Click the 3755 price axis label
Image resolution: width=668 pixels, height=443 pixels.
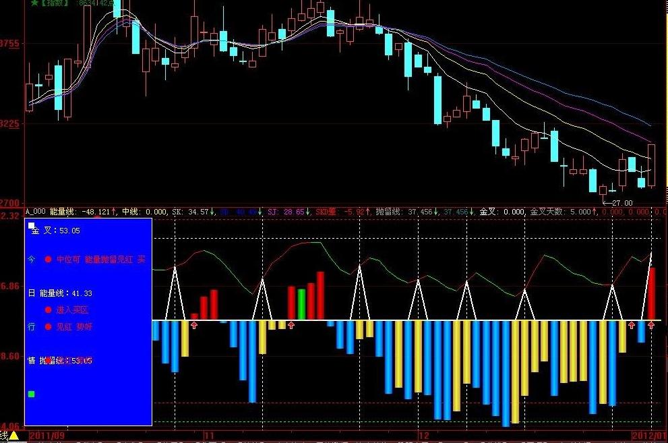tap(11, 44)
